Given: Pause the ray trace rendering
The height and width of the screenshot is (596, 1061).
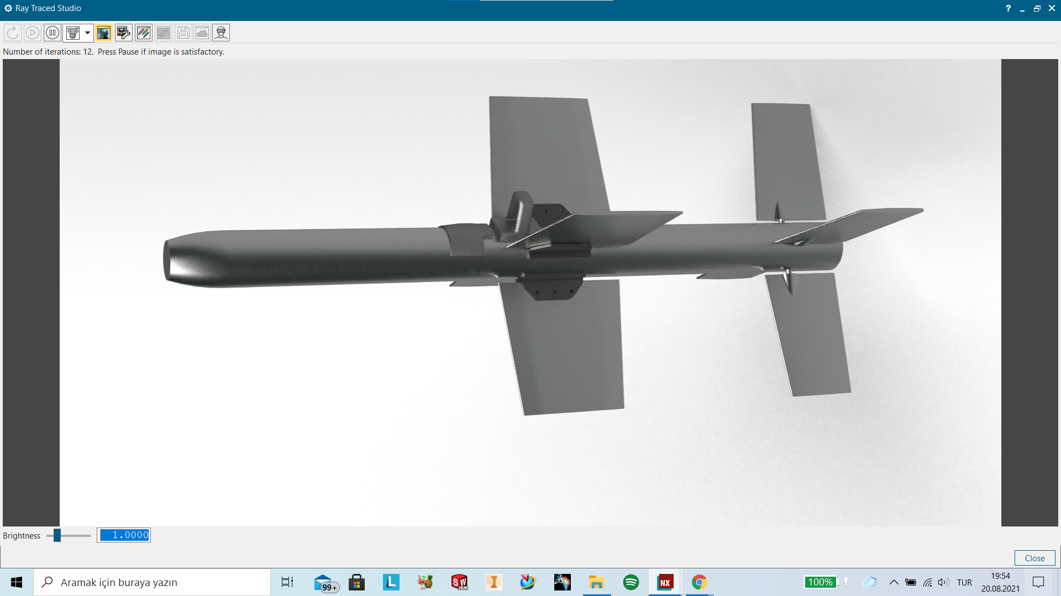Looking at the screenshot, I should tap(52, 33).
